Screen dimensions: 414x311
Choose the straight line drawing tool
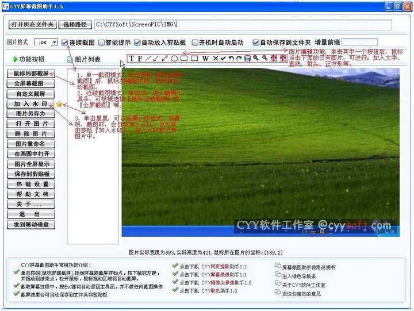(x=148, y=58)
